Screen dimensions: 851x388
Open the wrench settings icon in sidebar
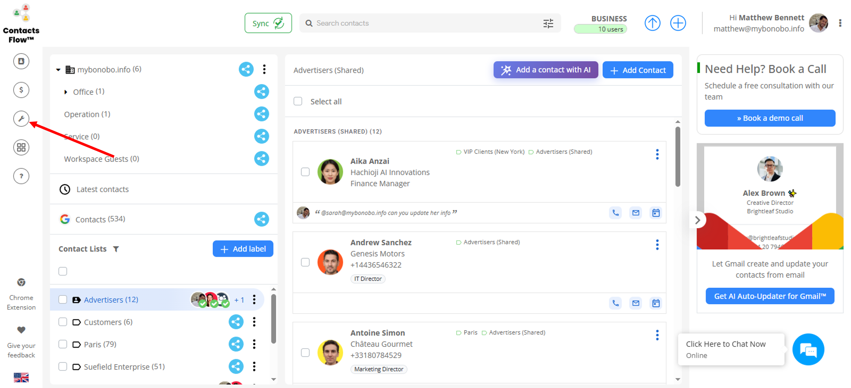21,119
